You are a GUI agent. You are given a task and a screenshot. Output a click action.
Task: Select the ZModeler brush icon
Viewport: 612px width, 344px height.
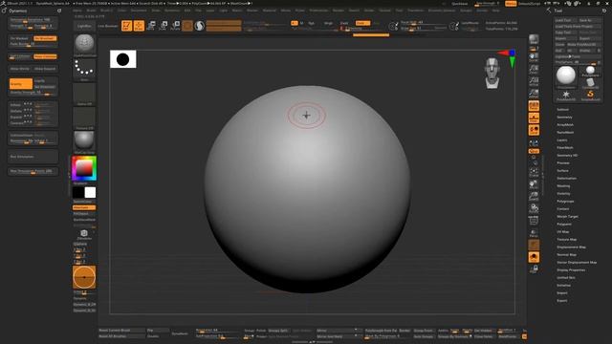point(84,234)
